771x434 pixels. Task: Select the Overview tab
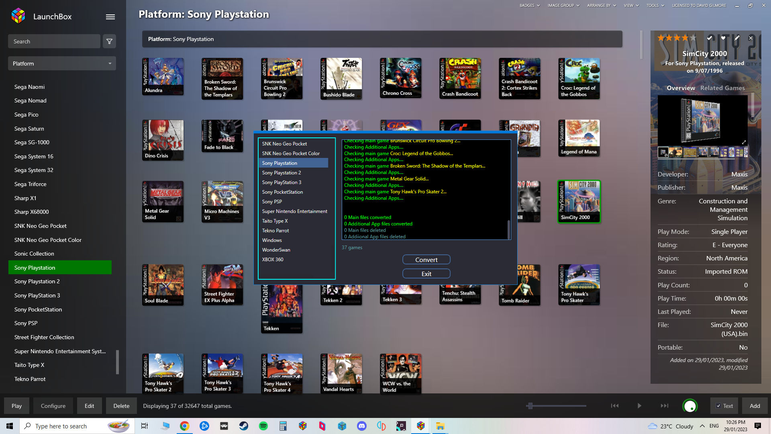point(681,88)
